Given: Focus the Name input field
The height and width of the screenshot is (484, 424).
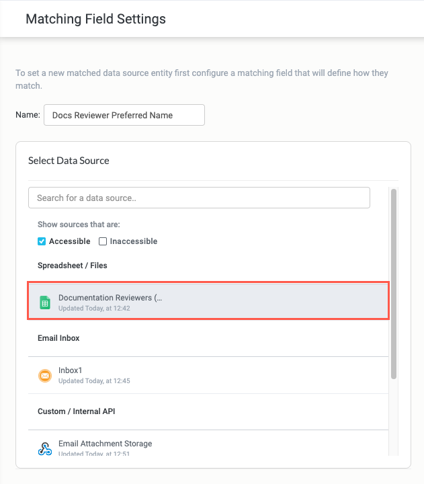Looking at the screenshot, I should [124, 115].
